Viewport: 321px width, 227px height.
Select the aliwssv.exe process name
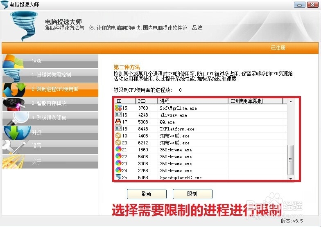coord(173,115)
